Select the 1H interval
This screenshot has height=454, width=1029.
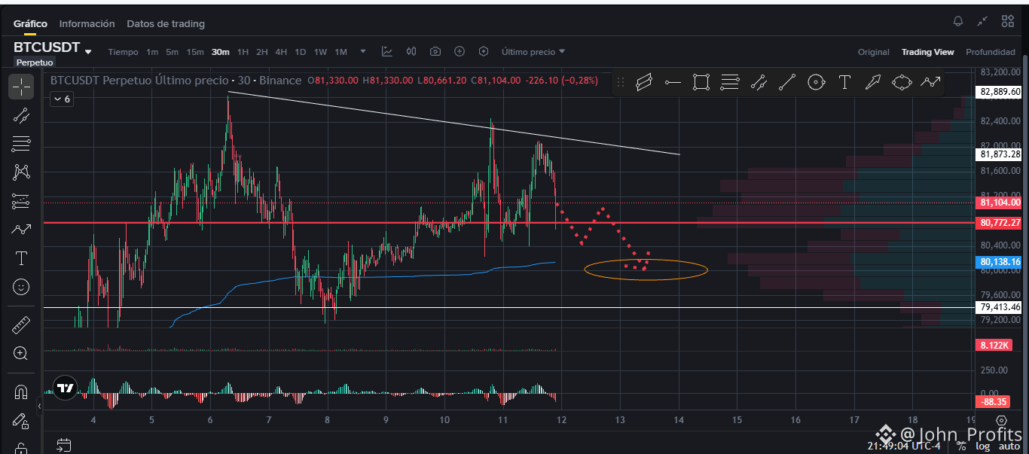coord(243,52)
